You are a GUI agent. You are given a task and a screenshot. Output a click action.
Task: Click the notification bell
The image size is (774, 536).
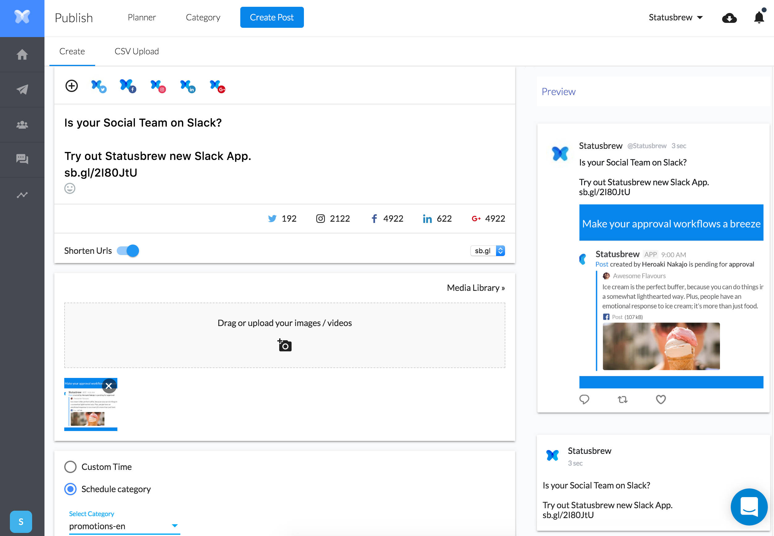[x=759, y=18]
